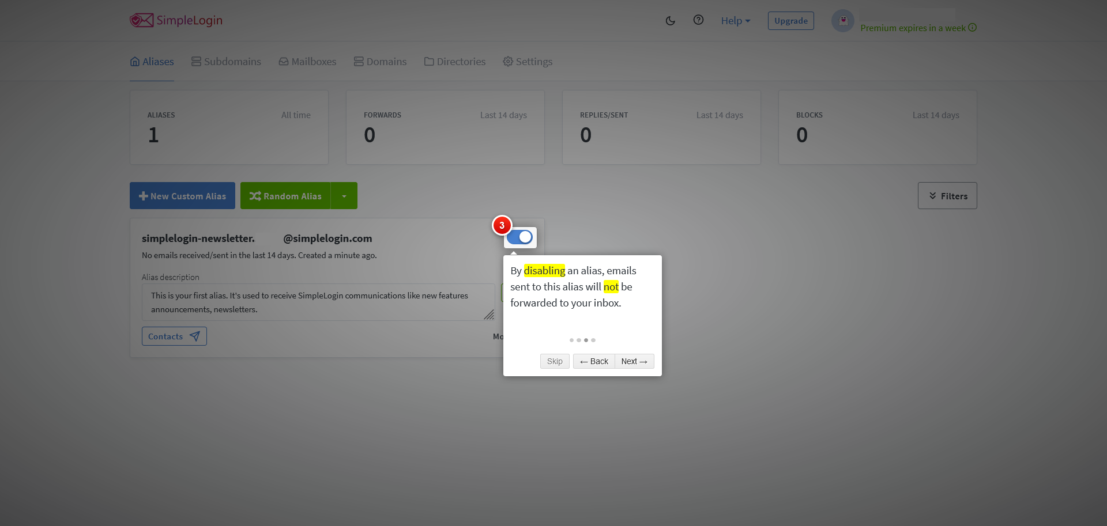Open the Mailboxes tab
The height and width of the screenshot is (526, 1107).
coord(307,62)
